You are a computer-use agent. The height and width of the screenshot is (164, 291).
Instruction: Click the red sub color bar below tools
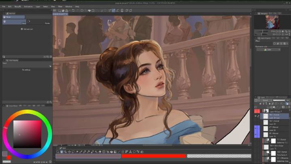click(154, 156)
